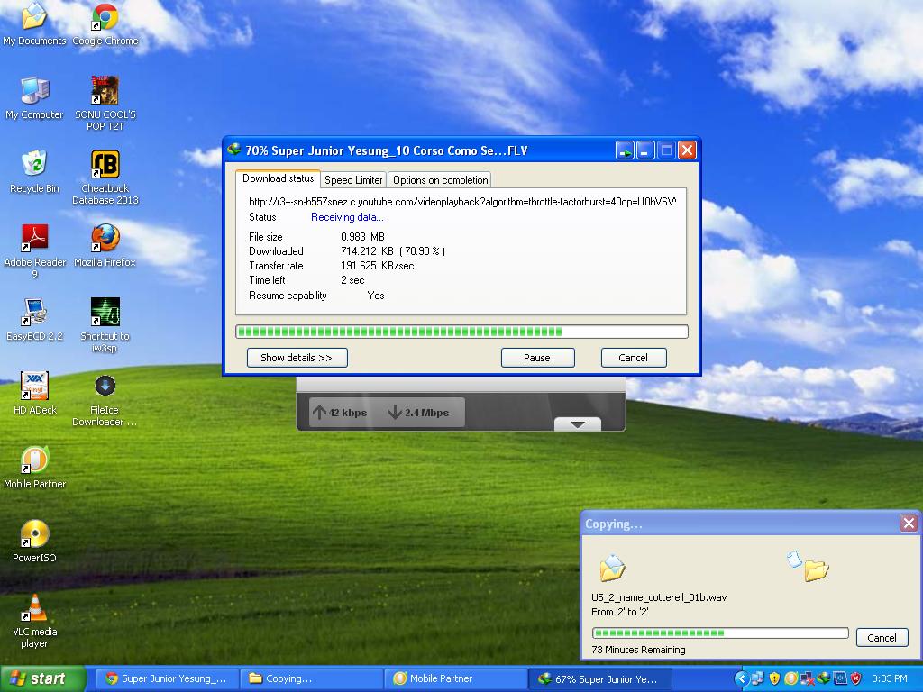Click the 2 sec time left value
The height and width of the screenshot is (692, 923).
pyautogui.click(x=352, y=280)
